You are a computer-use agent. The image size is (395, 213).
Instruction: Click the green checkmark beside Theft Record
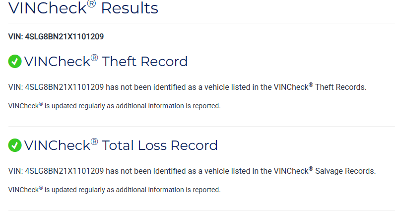[x=15, y=62]
